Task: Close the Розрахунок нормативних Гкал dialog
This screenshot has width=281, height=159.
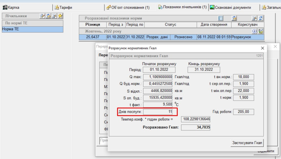Action: 262,48
